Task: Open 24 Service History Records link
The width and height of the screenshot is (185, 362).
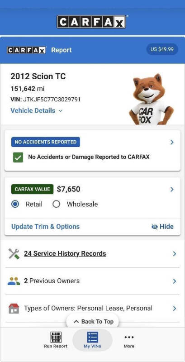Action: pos(65,253)
